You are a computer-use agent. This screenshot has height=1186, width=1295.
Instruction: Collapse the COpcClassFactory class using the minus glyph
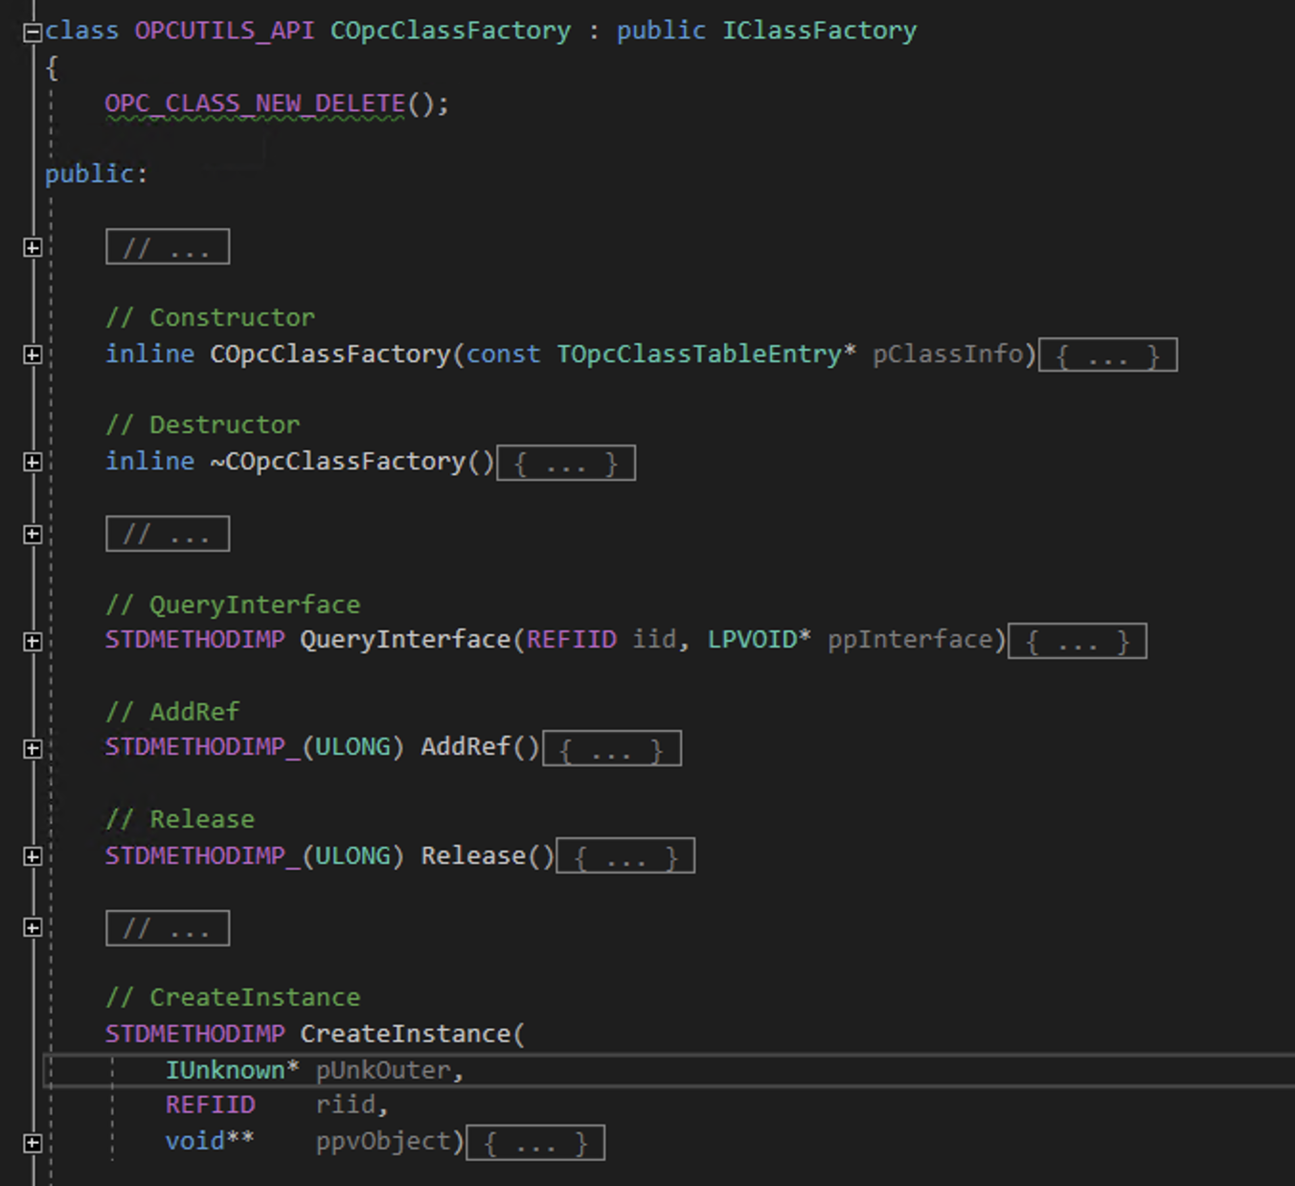tap(32, 30)
